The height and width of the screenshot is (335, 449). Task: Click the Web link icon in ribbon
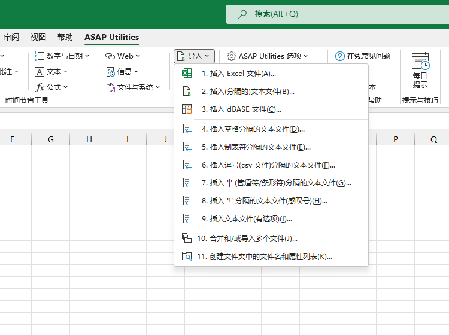tap(110, 56)
